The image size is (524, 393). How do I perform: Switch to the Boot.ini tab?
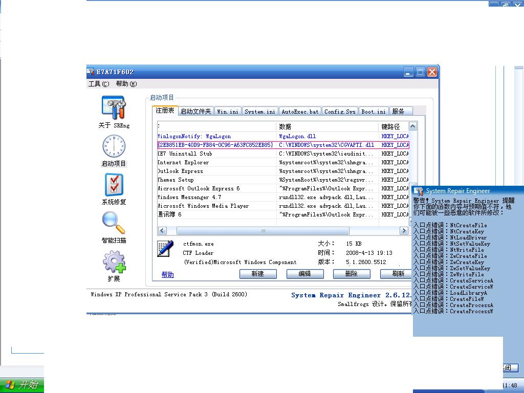374,111
